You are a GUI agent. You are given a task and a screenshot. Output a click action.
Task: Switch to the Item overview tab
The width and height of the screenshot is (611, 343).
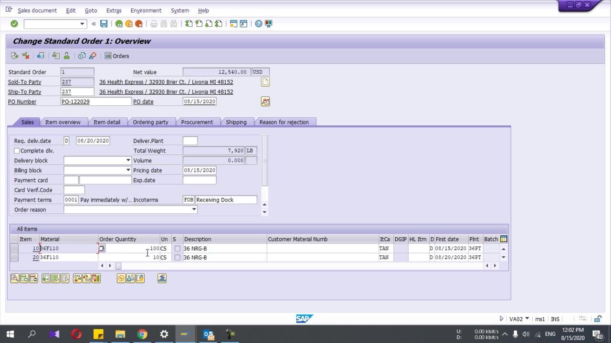coord(63,122)
